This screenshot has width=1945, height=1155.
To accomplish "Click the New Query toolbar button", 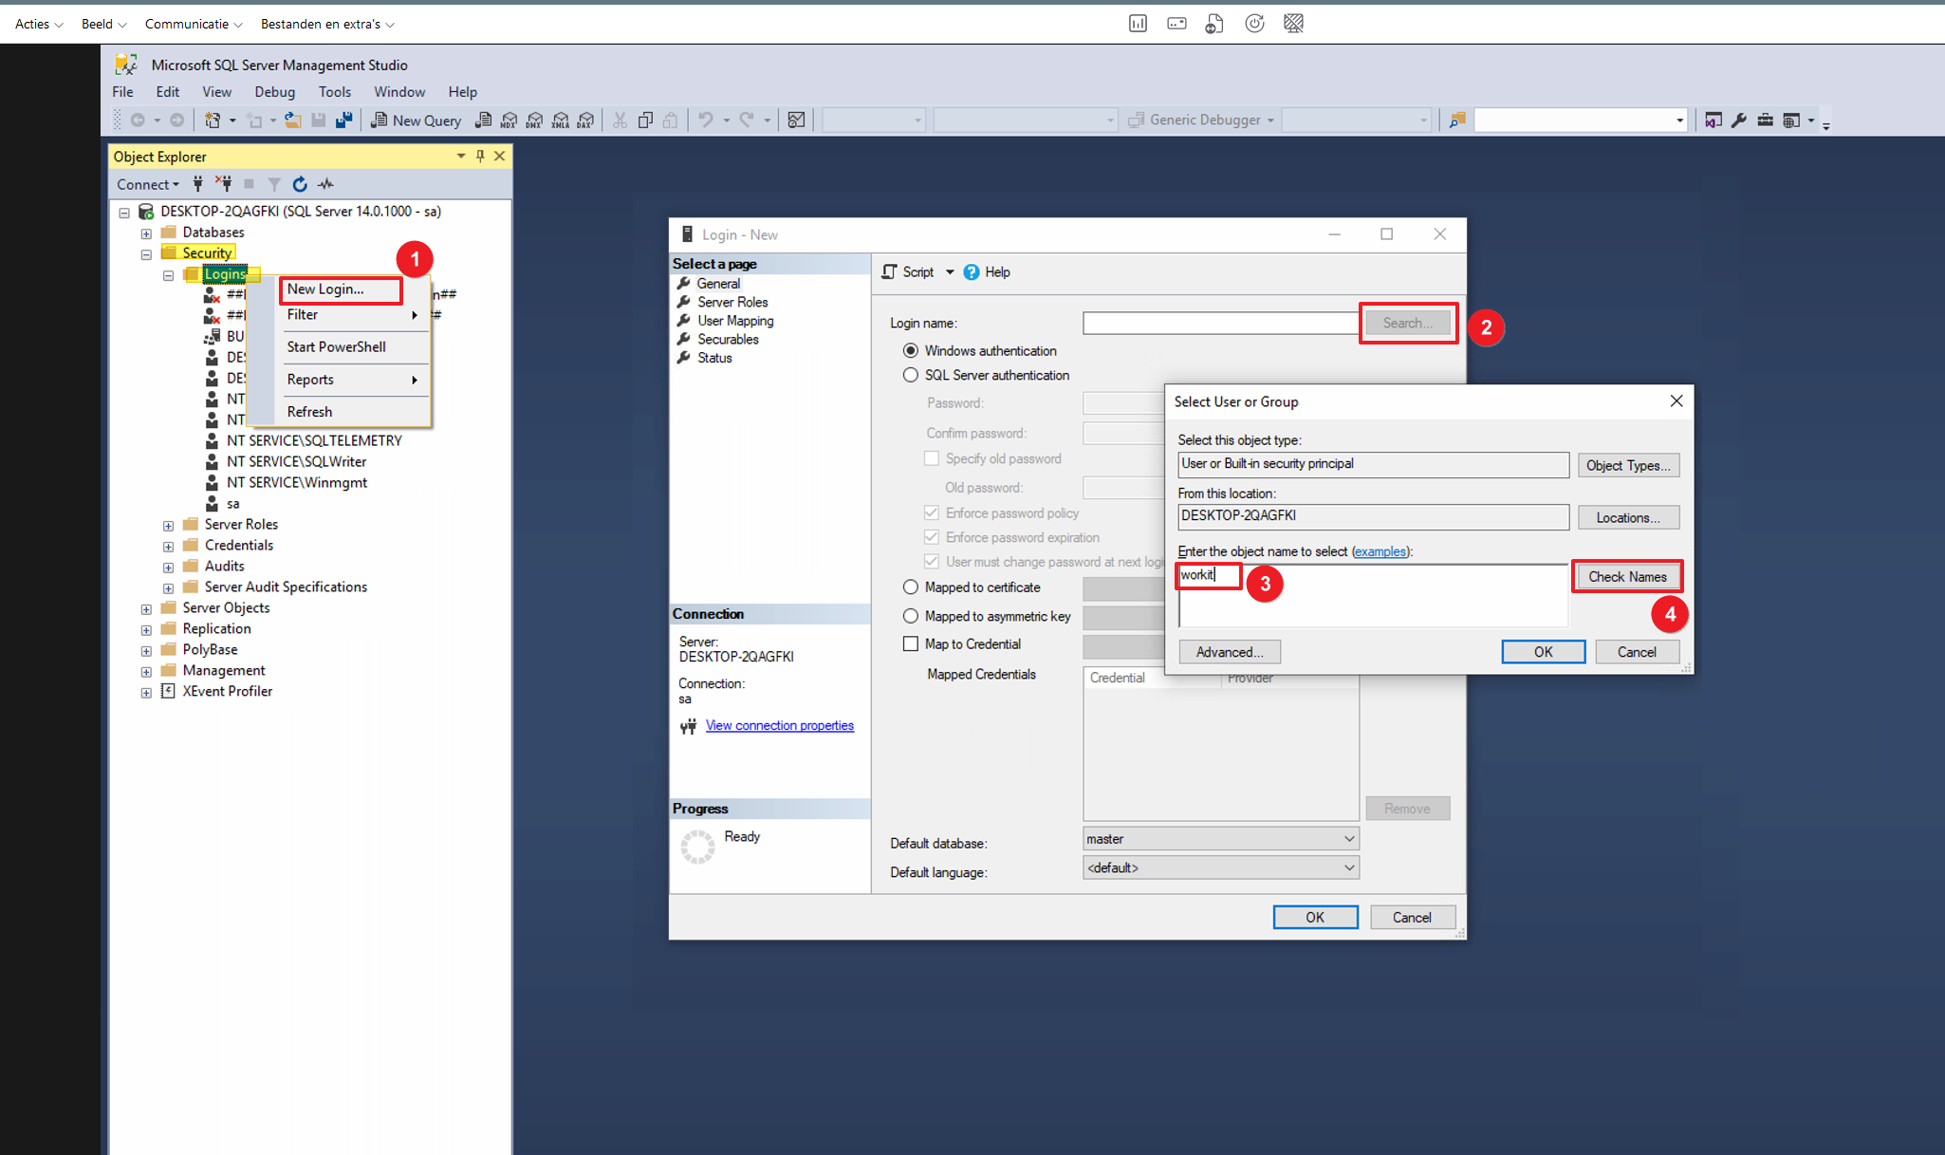I will [417, 120].
